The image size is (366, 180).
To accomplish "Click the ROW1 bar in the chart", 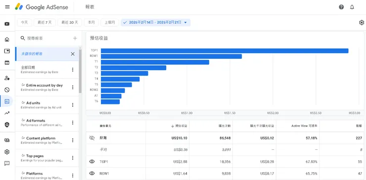I will 171,56.
